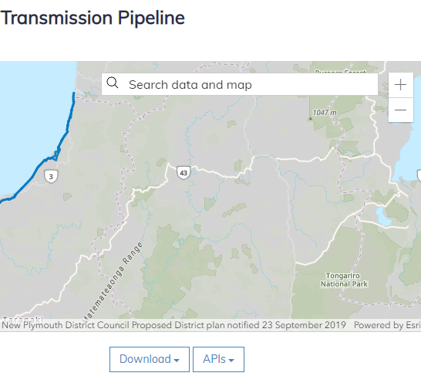
Task: Click the Highway 43 shield marker
Action: click(184, 173)
